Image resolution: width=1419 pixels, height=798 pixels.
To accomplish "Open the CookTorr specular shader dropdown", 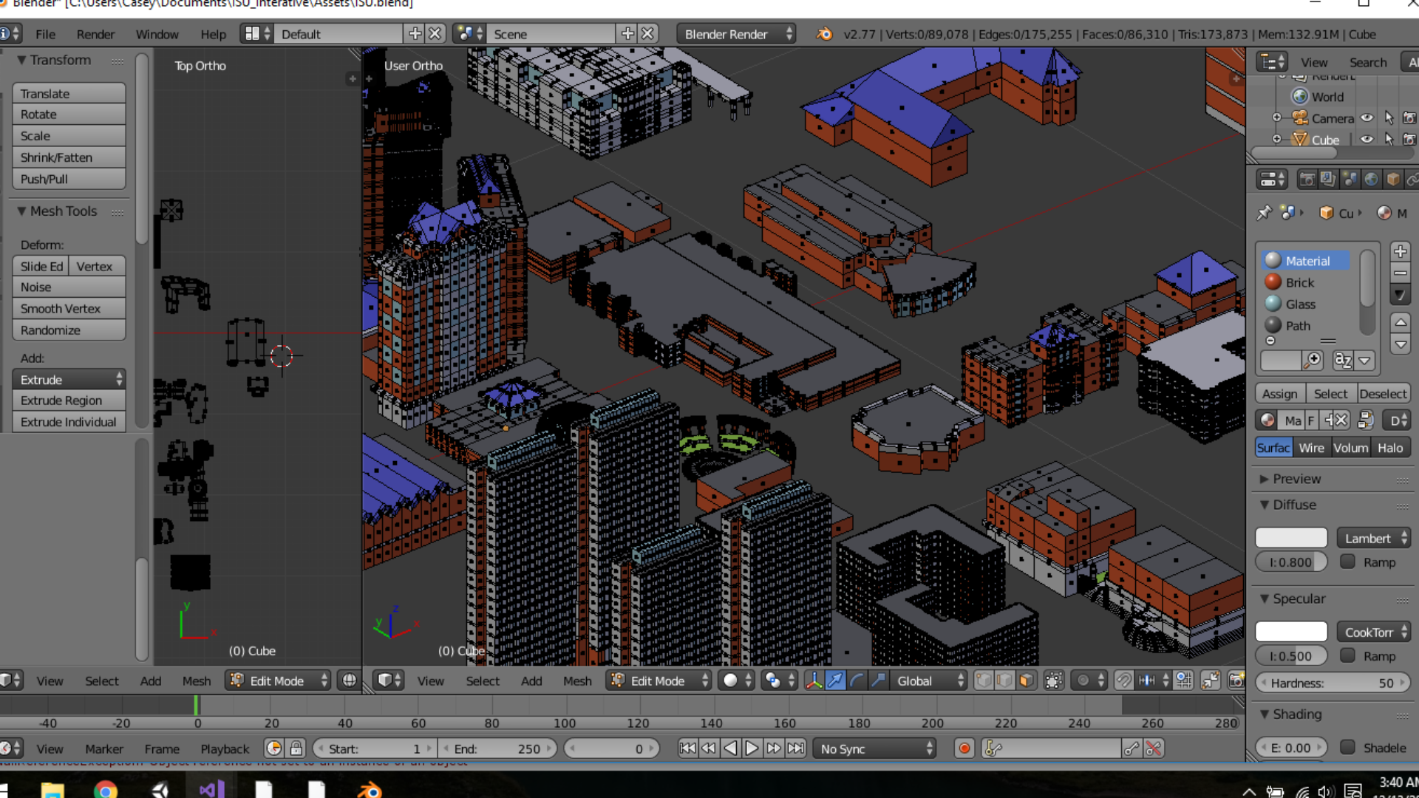I will point(1374,632).
